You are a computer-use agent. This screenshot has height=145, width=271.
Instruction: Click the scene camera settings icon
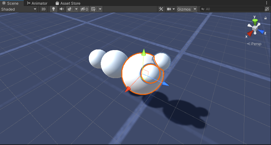pos(169,9)
